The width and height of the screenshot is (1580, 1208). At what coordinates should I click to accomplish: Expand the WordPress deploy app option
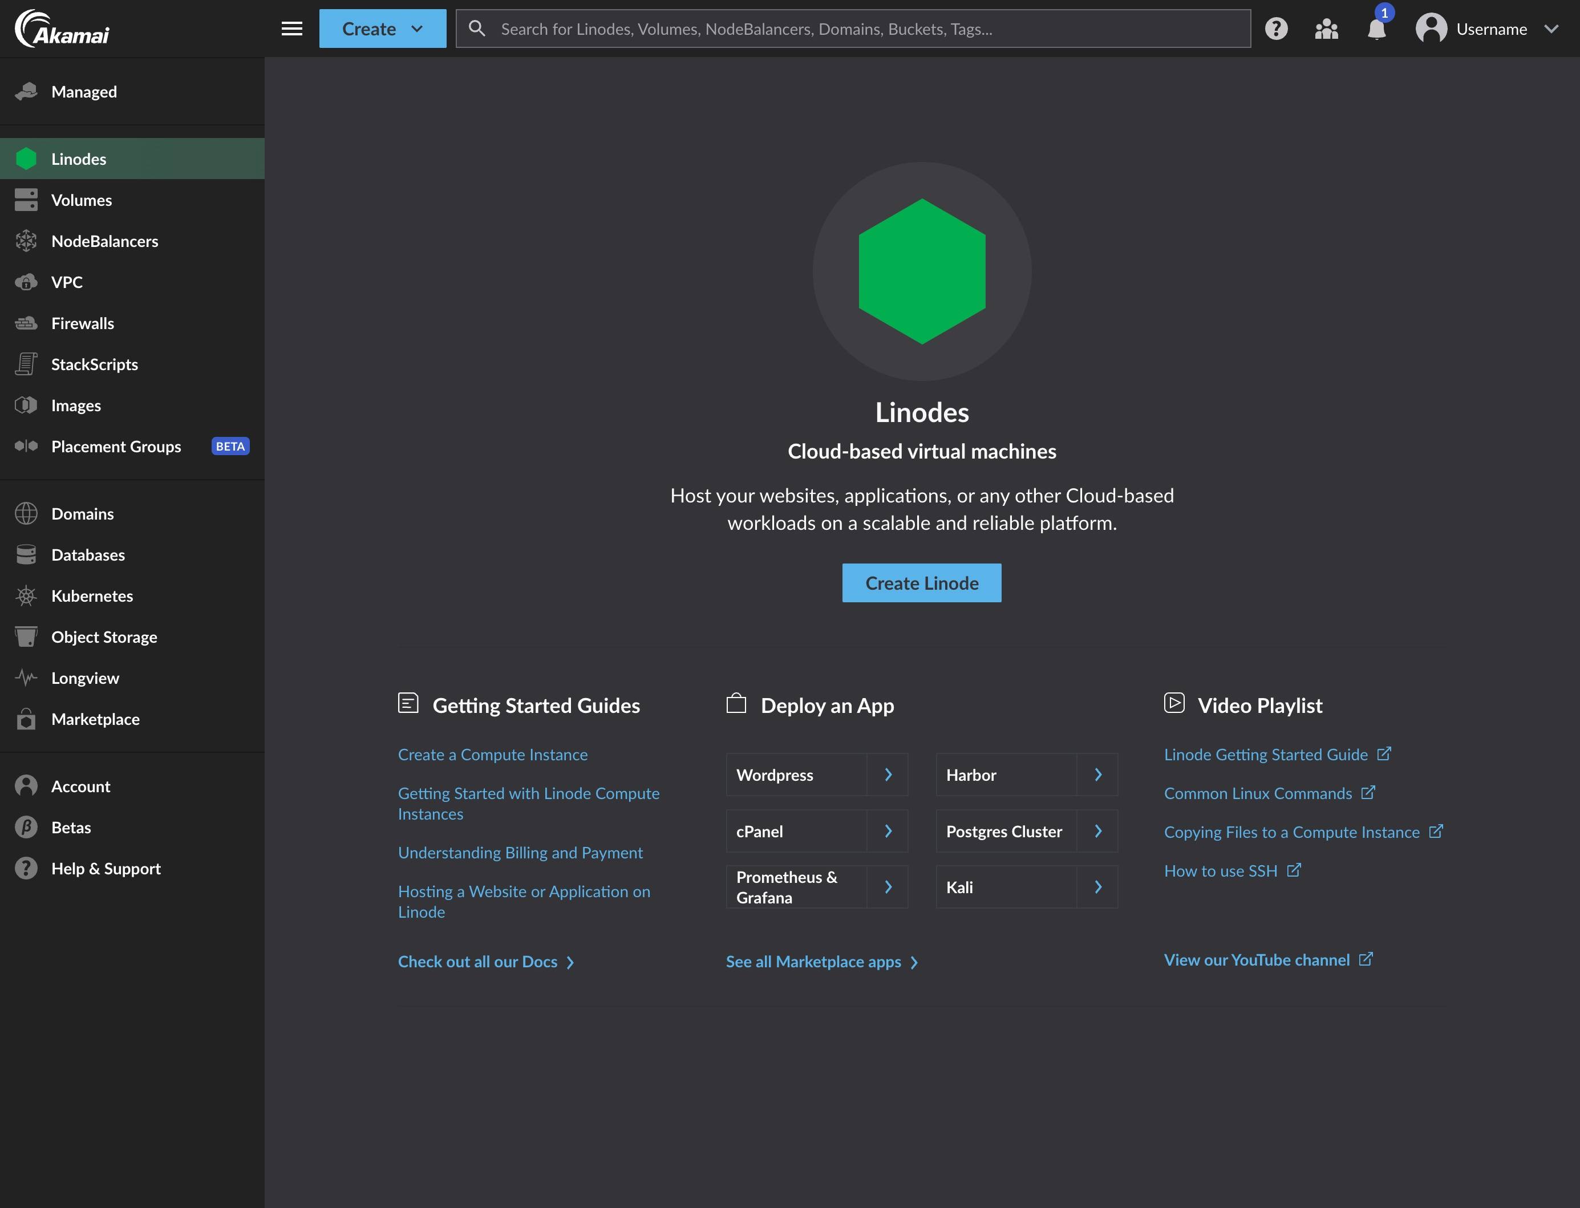coord(888,774)
